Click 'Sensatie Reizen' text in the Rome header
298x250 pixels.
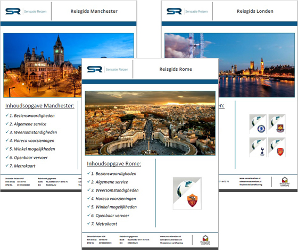117,69
